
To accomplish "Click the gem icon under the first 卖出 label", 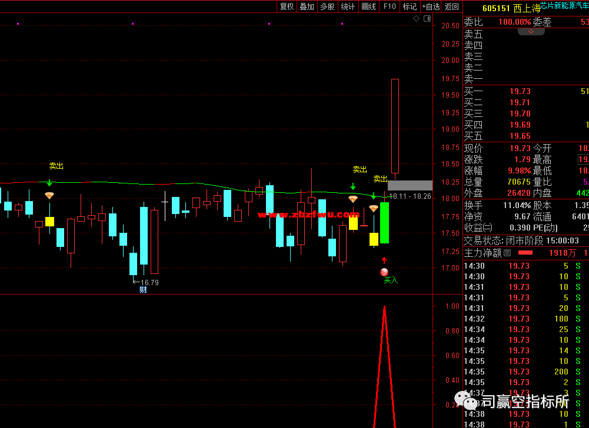I will pos(49,195).
